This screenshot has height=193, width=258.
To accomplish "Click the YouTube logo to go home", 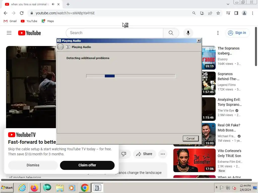I will tap(29, 33).
